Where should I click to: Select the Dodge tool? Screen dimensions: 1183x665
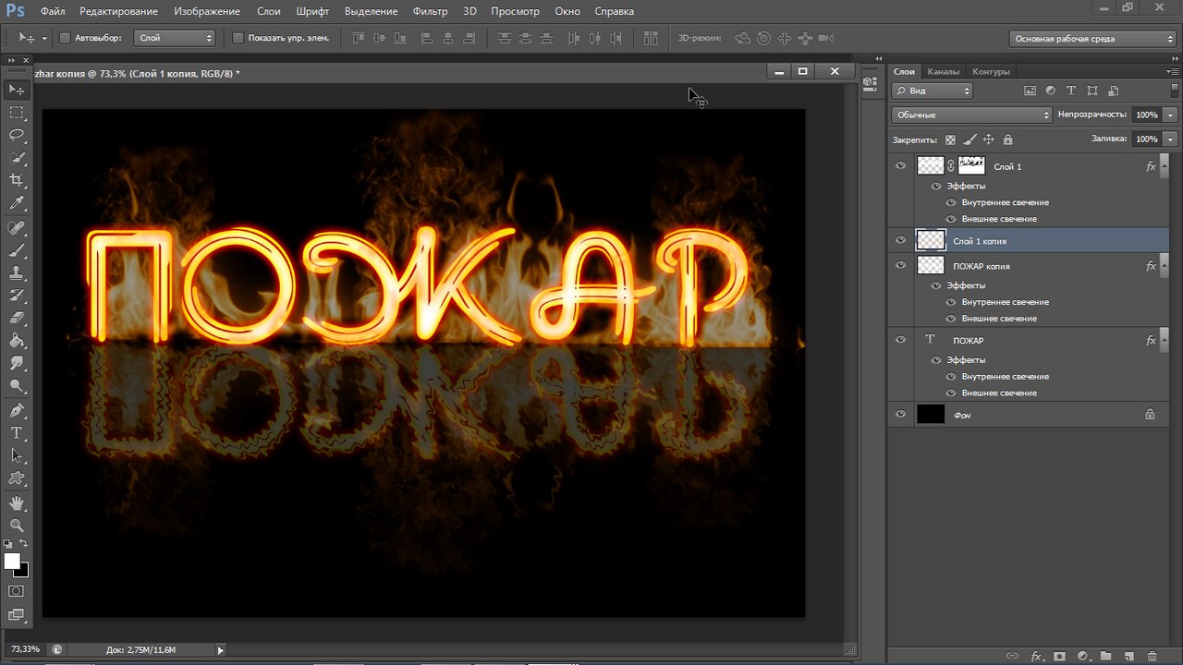[x=17, y=386]
